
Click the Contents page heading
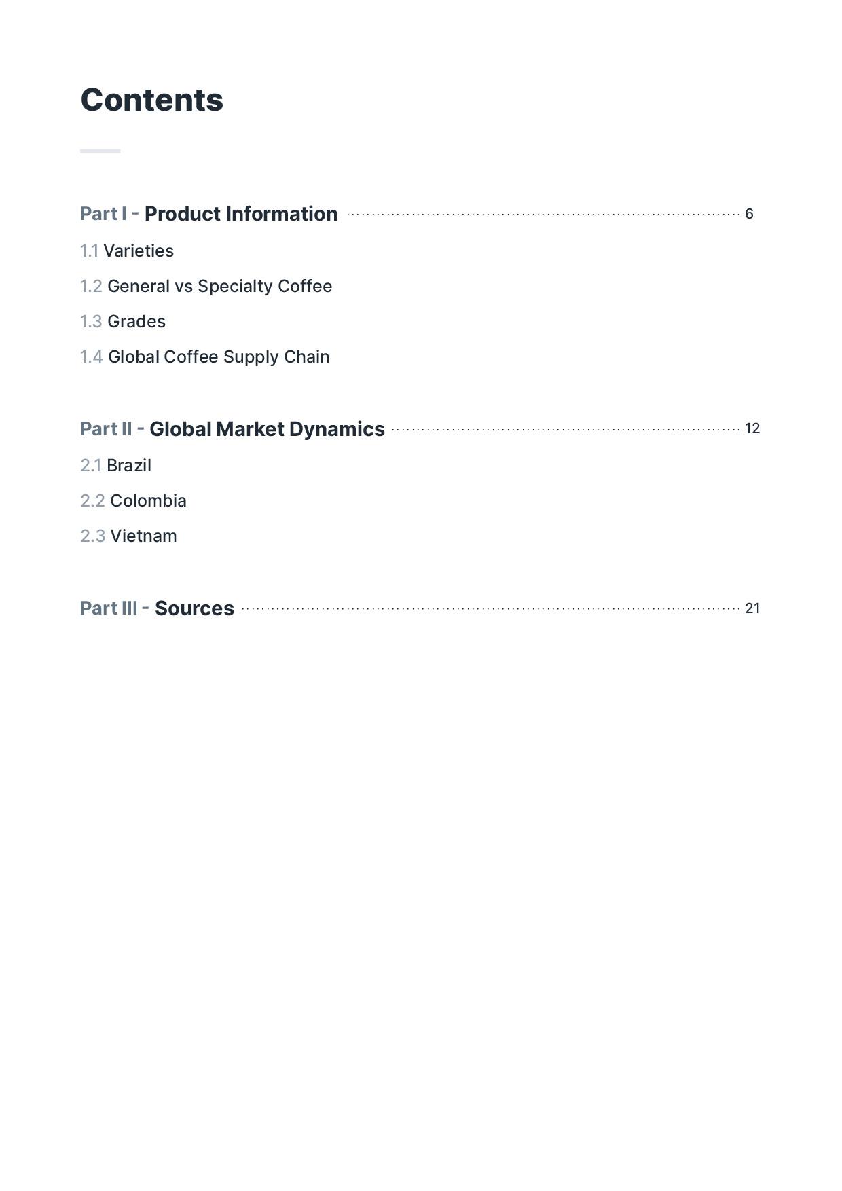coord(151,100)
